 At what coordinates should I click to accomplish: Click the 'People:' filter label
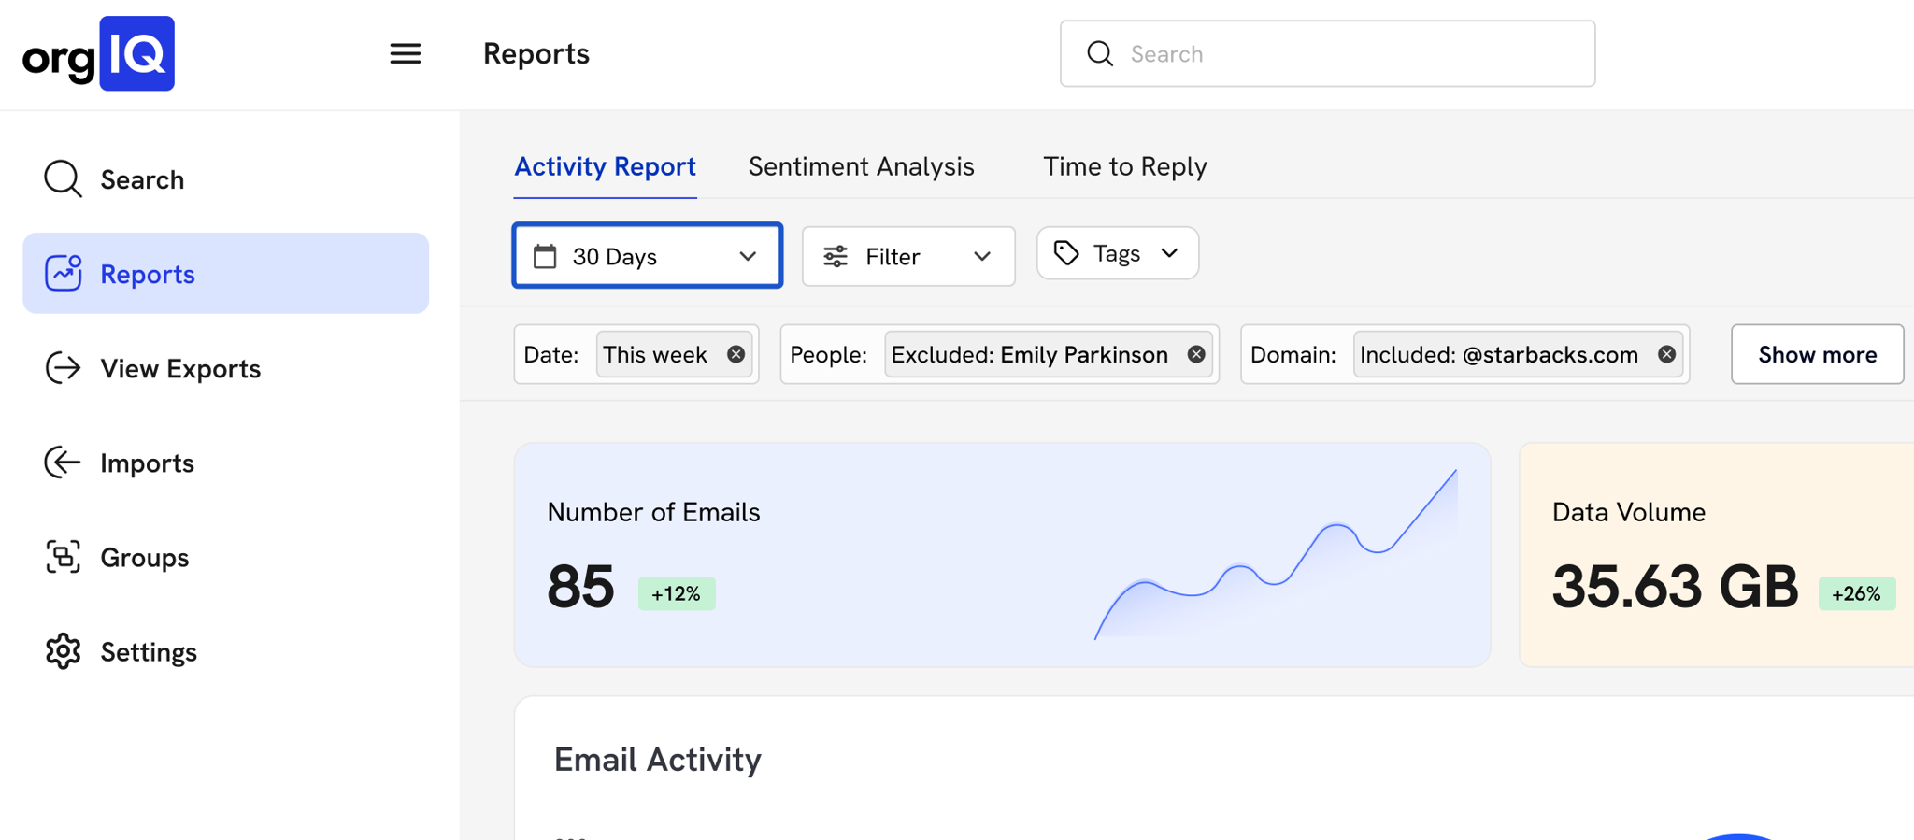pyautogui.click(x=829, y=354)
